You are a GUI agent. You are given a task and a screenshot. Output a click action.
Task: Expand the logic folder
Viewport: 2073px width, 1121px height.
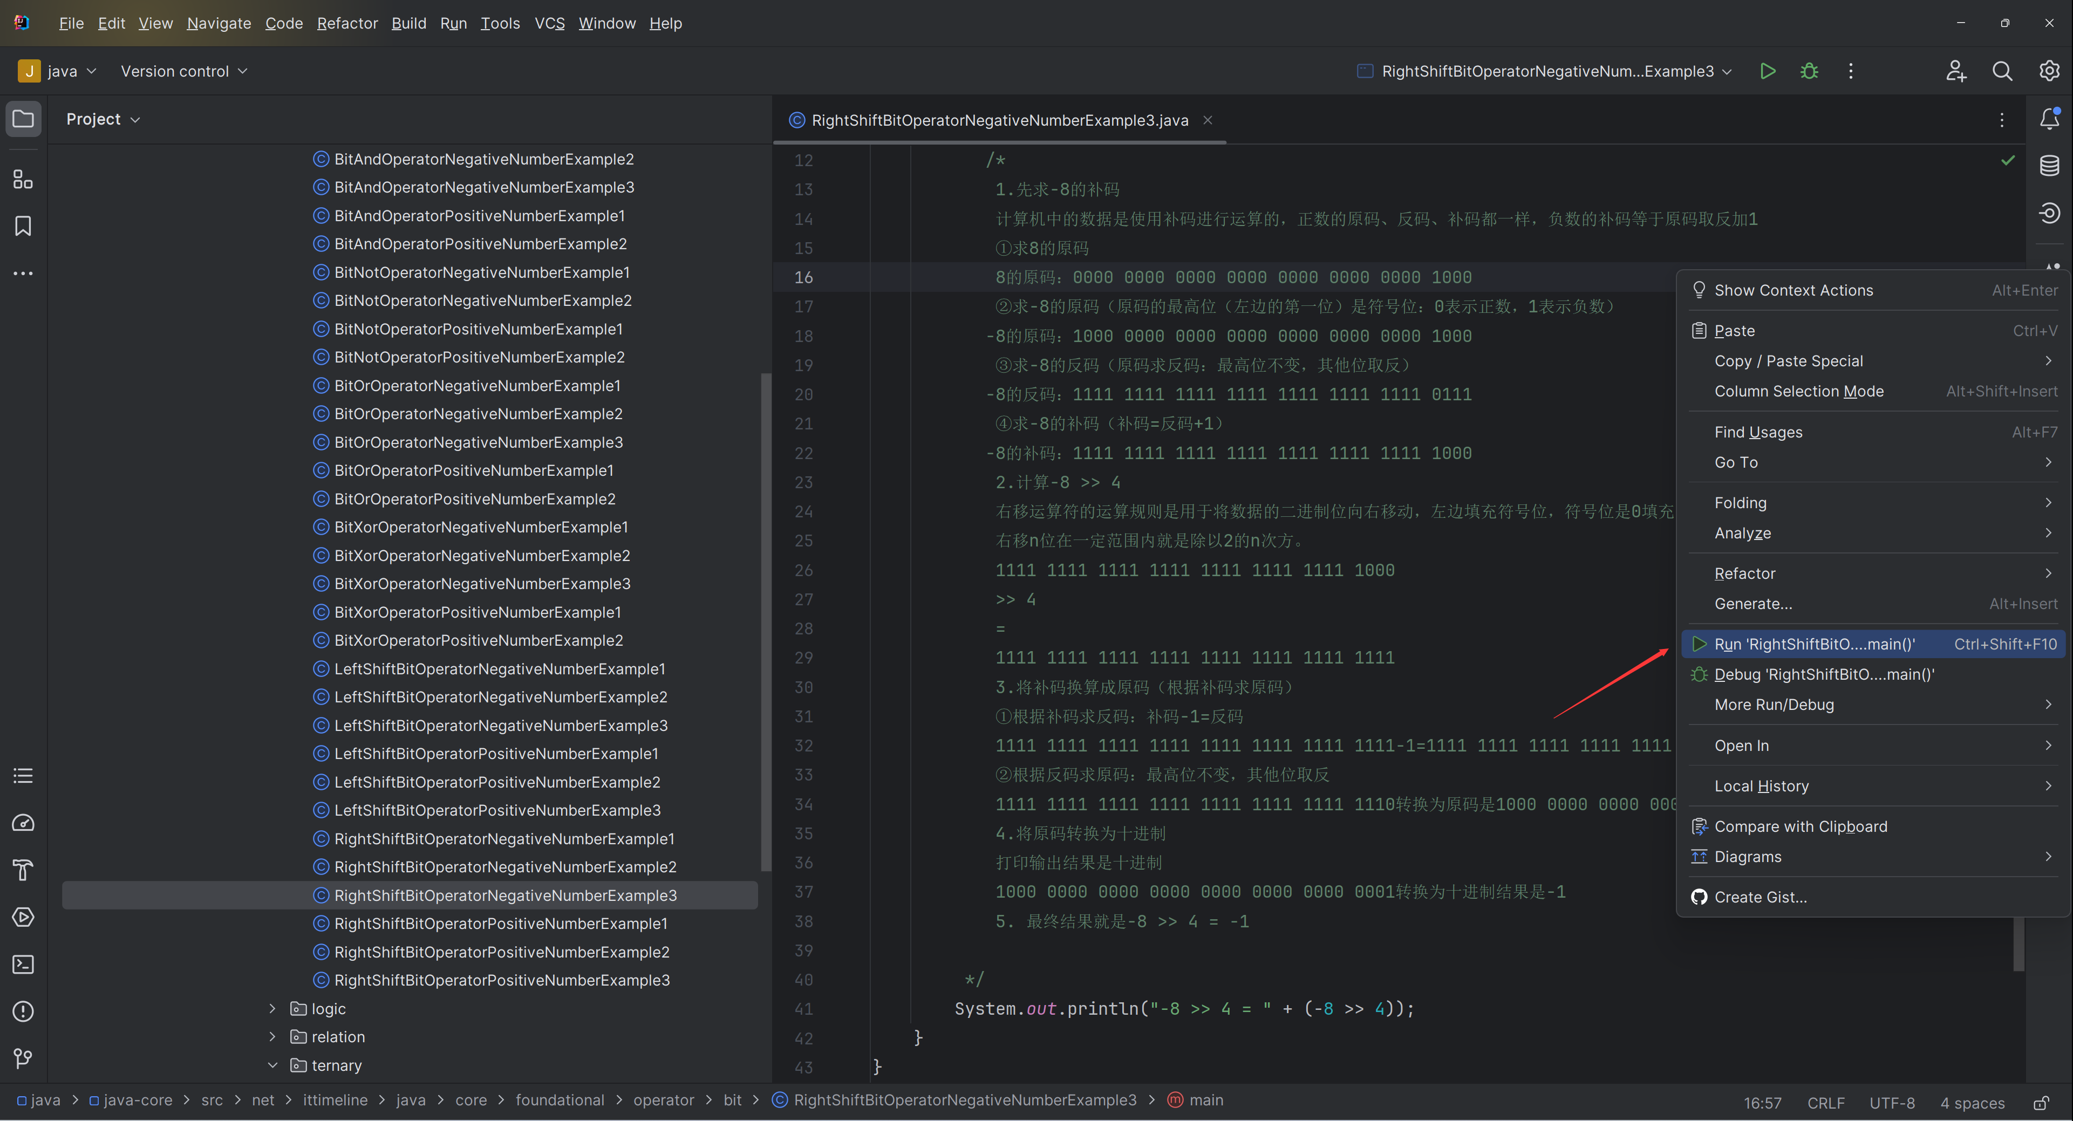(272, 1008)
